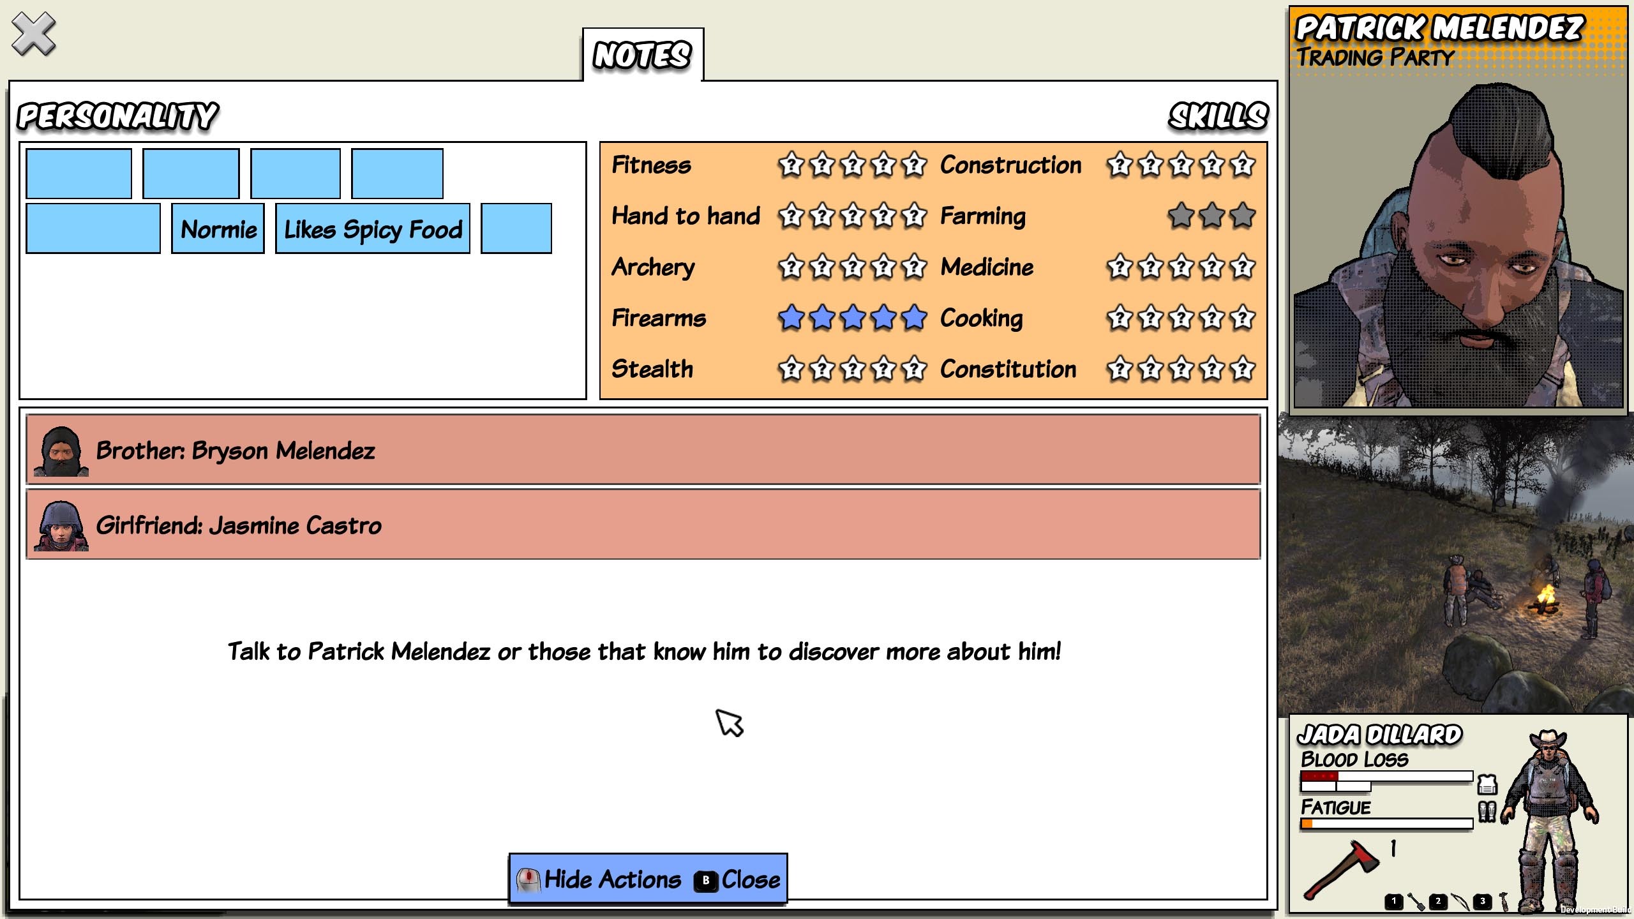This screenshot has width=1634, height=919.
Task: Click the Blood Loss status bar
Action: (x=1386, y=777)
